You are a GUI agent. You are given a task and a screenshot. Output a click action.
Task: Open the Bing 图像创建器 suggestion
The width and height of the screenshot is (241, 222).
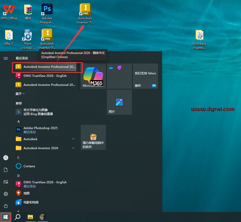pyautogui.click(x=46, y=112)
